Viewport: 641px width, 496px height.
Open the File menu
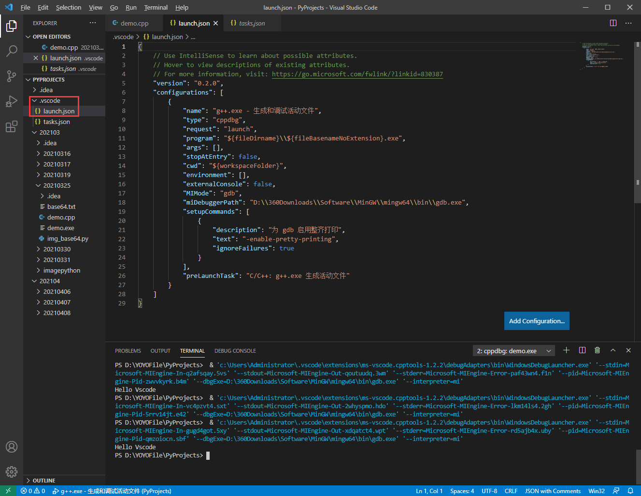coord(25,7)
